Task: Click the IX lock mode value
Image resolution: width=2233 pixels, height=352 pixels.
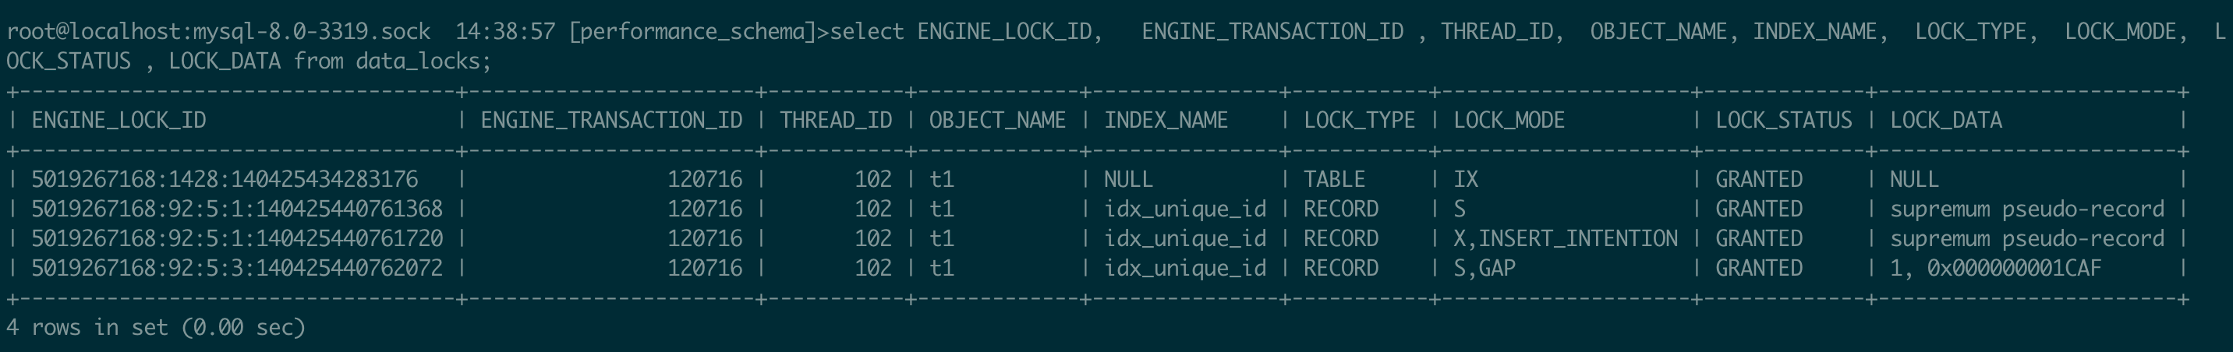Action: [x=1466, y=179]
